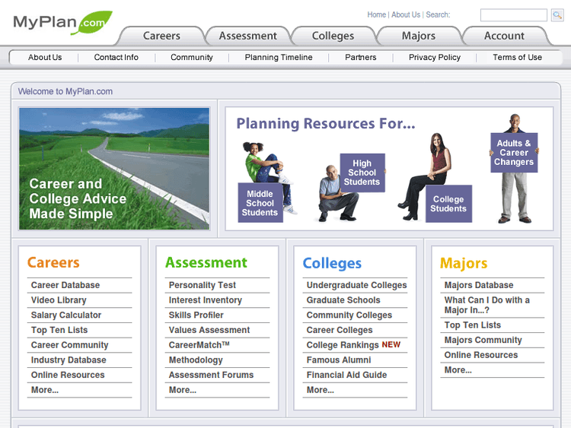
Task: Visit the Career Community link
Action: pos(69,344)
